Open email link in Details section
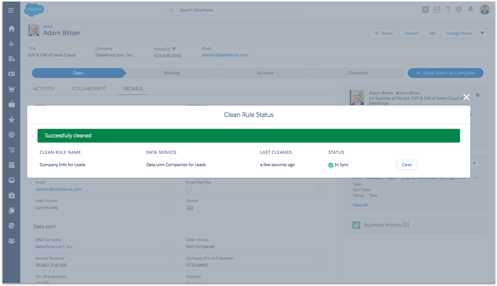497x286 pixels. point(59,189)
